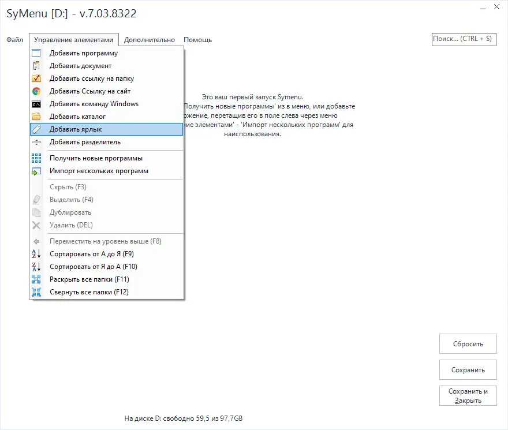Screen dimensions: 508x430
Task: Click the disk D: free space status text
Action: click(184, 418)
